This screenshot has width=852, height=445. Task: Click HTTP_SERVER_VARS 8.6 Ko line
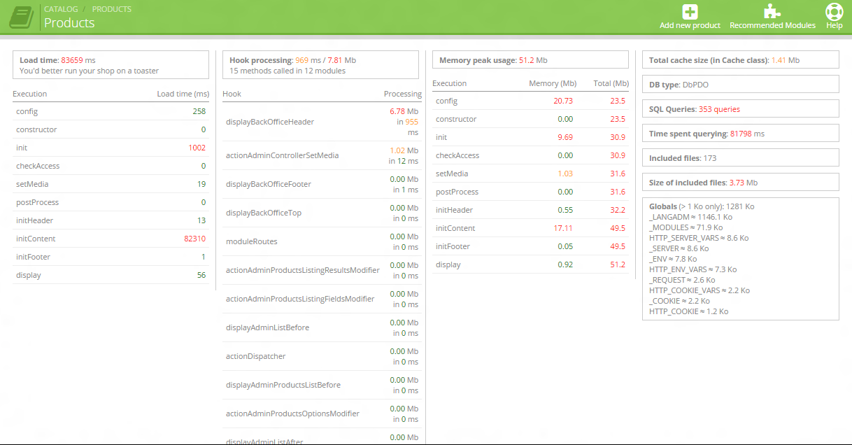(x=699, y=238)
